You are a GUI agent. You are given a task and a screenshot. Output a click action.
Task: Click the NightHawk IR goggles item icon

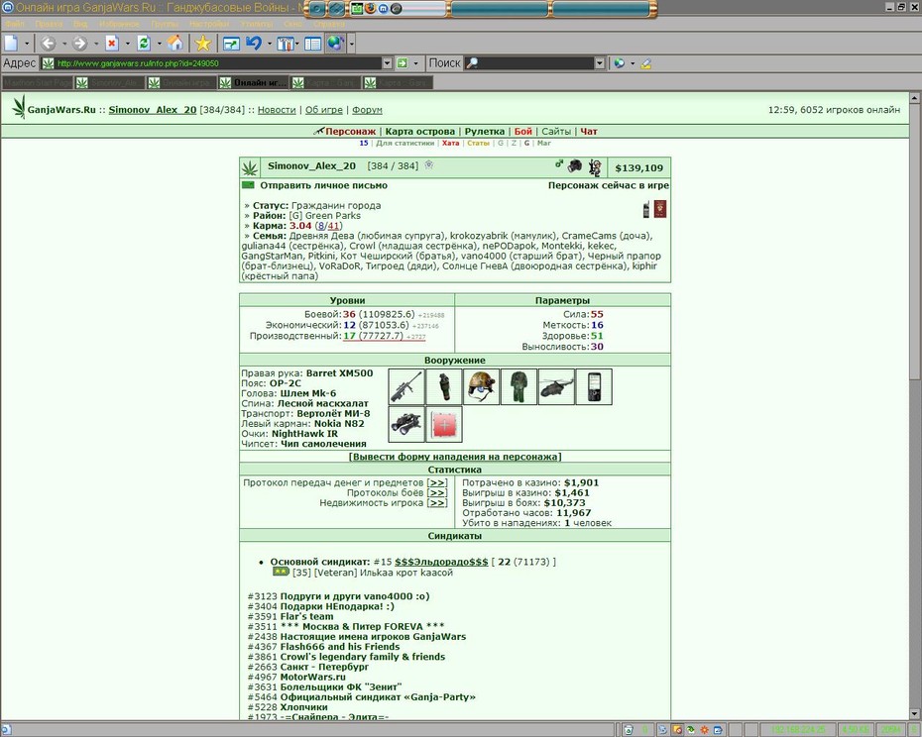click(x=406, y=424)
